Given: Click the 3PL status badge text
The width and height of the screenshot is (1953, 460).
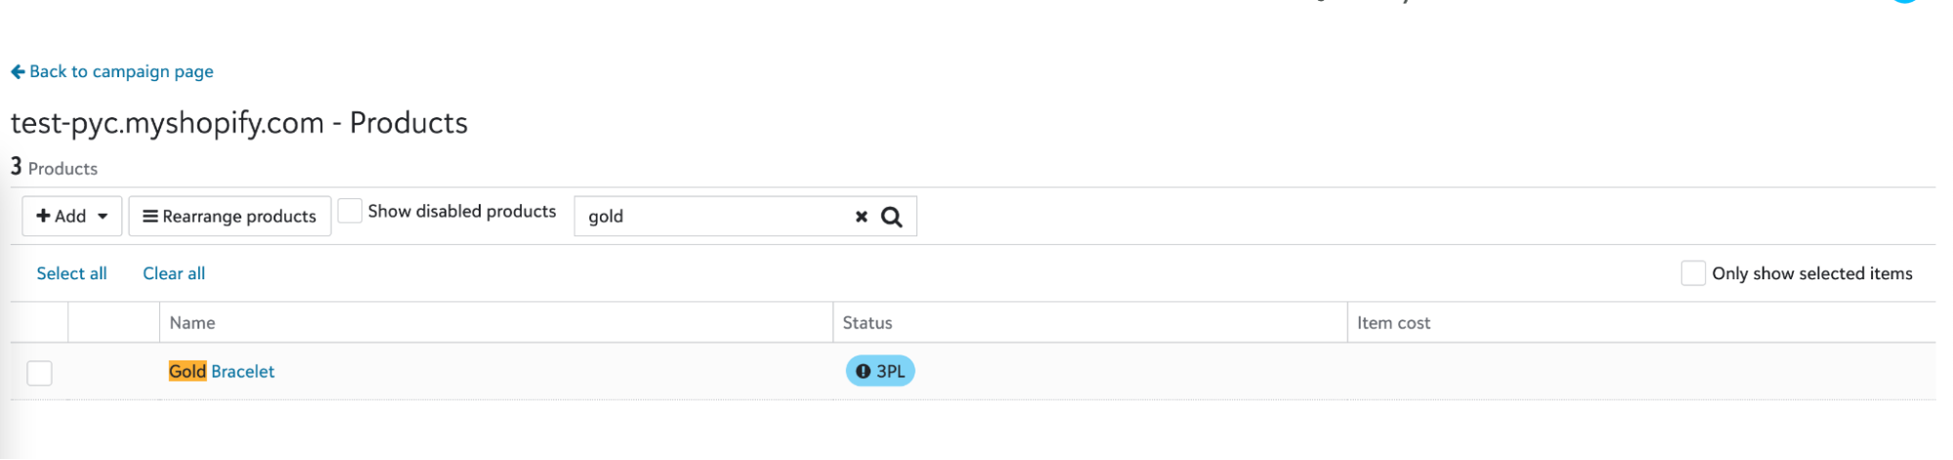Looking at the screenshot, I should (x=891, y=371).
